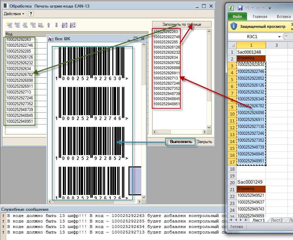Click line 1000252927352 in the text field
The width and height of the screenshot is (293, 240).
[167, 88]
